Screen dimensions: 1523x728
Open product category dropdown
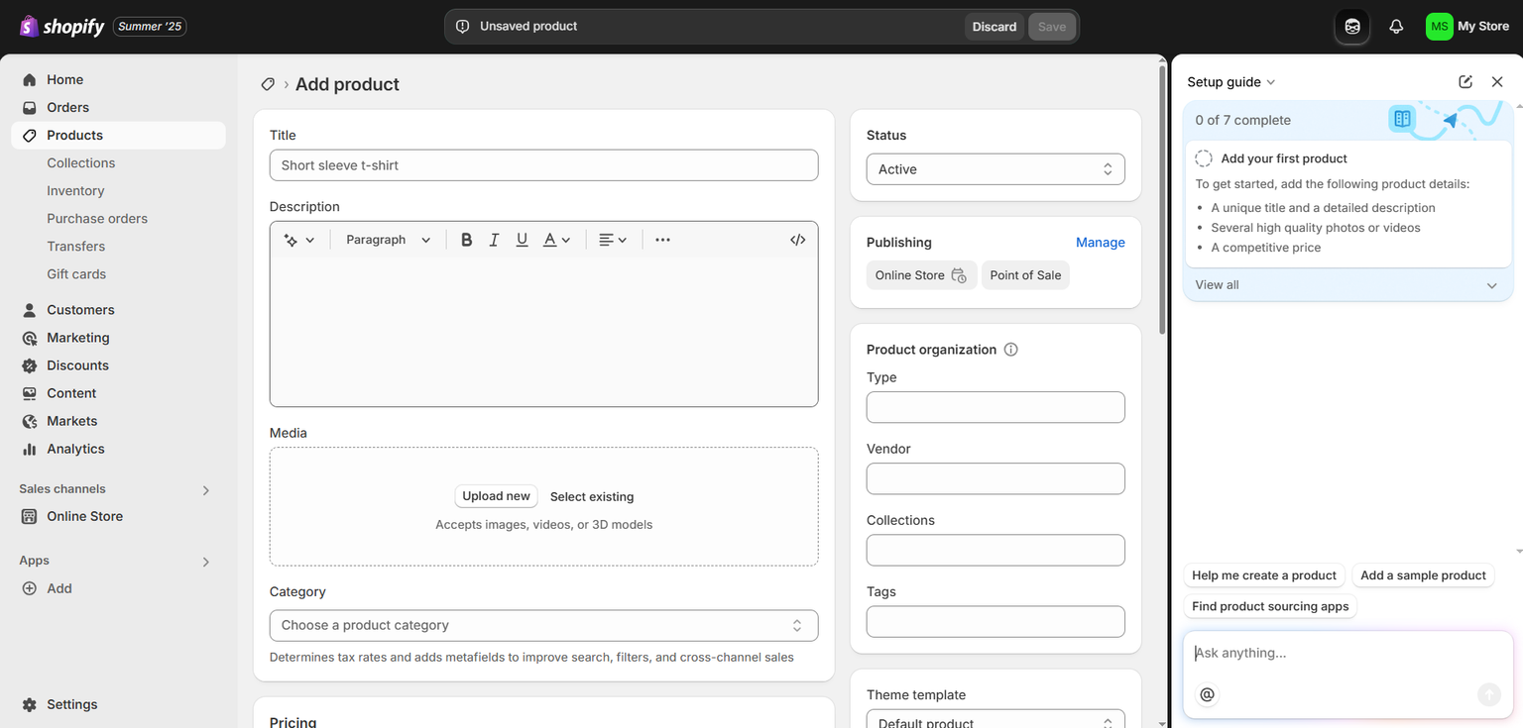click(x=543, y=625)
